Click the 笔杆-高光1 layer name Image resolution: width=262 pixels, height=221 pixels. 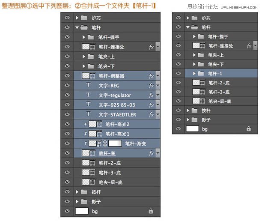(117, 134)
